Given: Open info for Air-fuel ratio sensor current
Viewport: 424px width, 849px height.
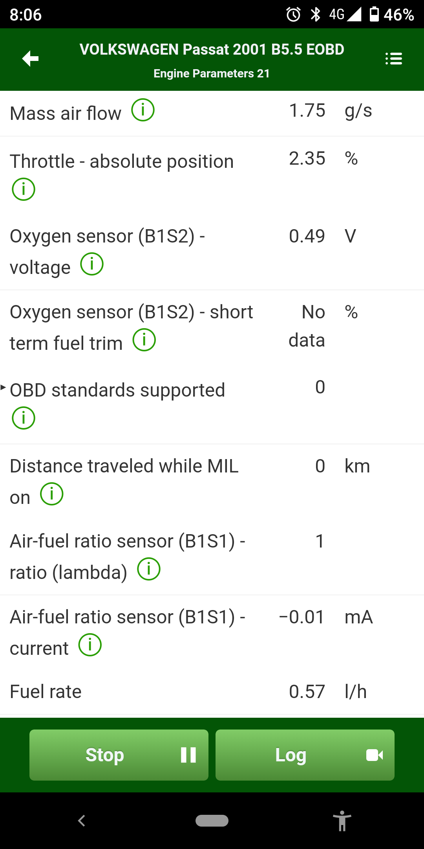Looking at the screenshot, I should [x=90, y=645].
